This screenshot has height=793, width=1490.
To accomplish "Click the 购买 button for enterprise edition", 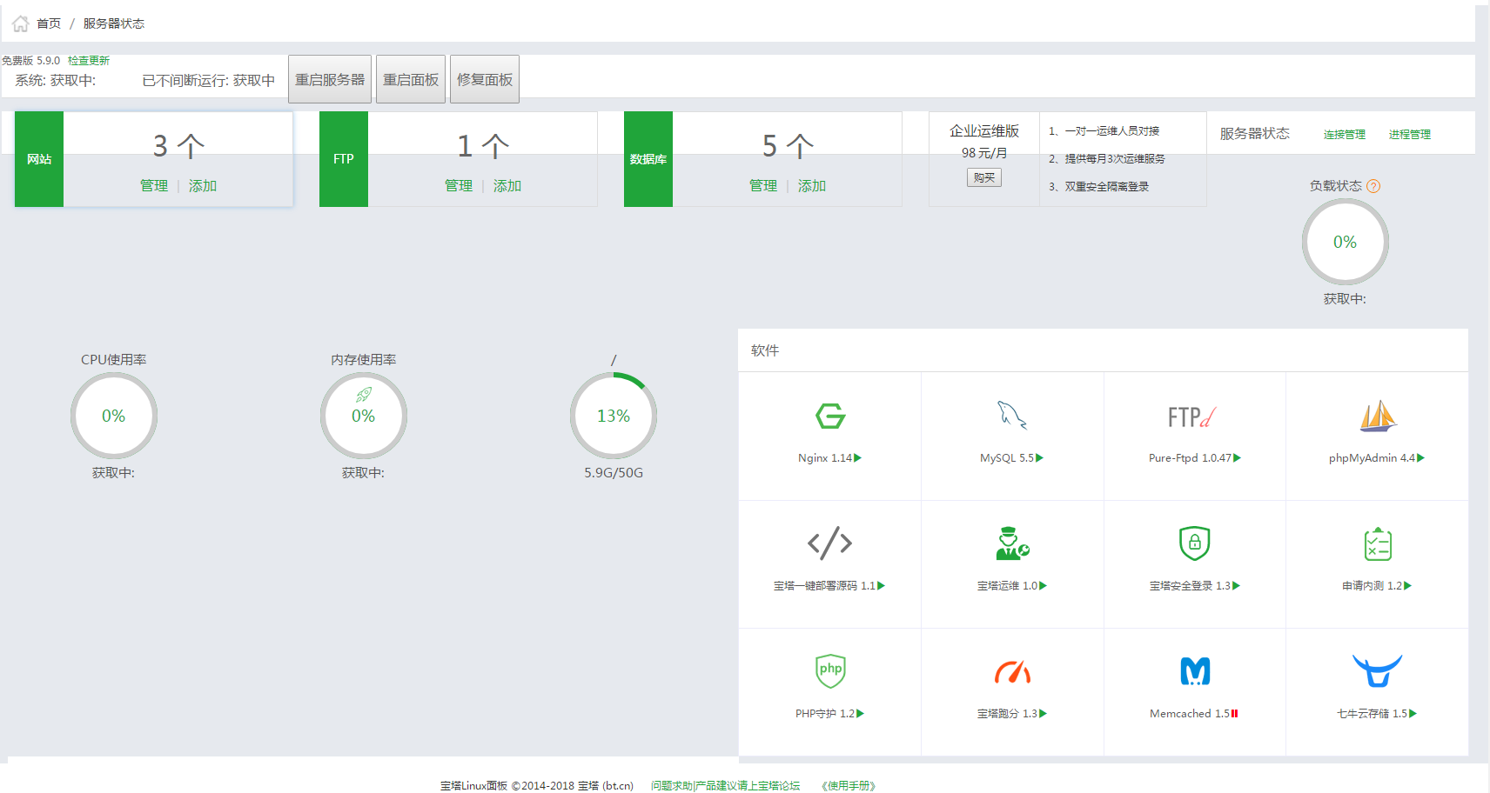I will coord(984,177).
